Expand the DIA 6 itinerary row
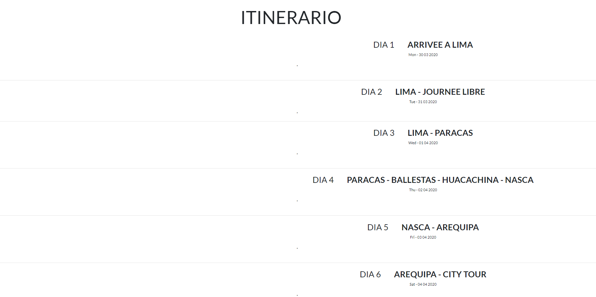This screenshot has height=297, width=596. (370, 275)
